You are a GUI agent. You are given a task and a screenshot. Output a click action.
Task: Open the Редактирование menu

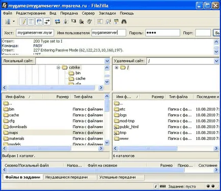(x=31, y=13)
